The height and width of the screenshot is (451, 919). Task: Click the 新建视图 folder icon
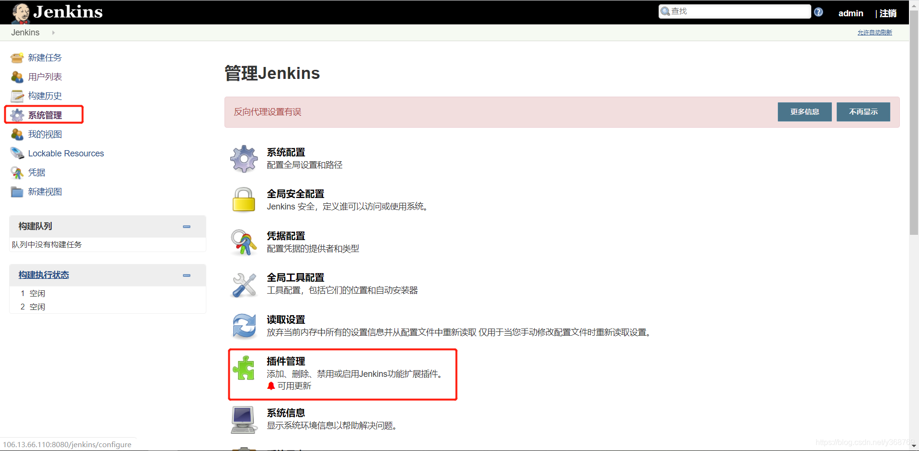[17, 192]
